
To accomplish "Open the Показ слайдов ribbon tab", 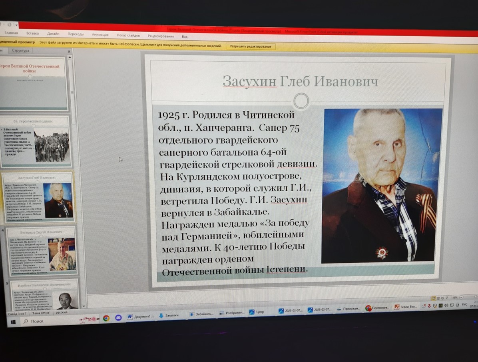I will coord(128,36).
